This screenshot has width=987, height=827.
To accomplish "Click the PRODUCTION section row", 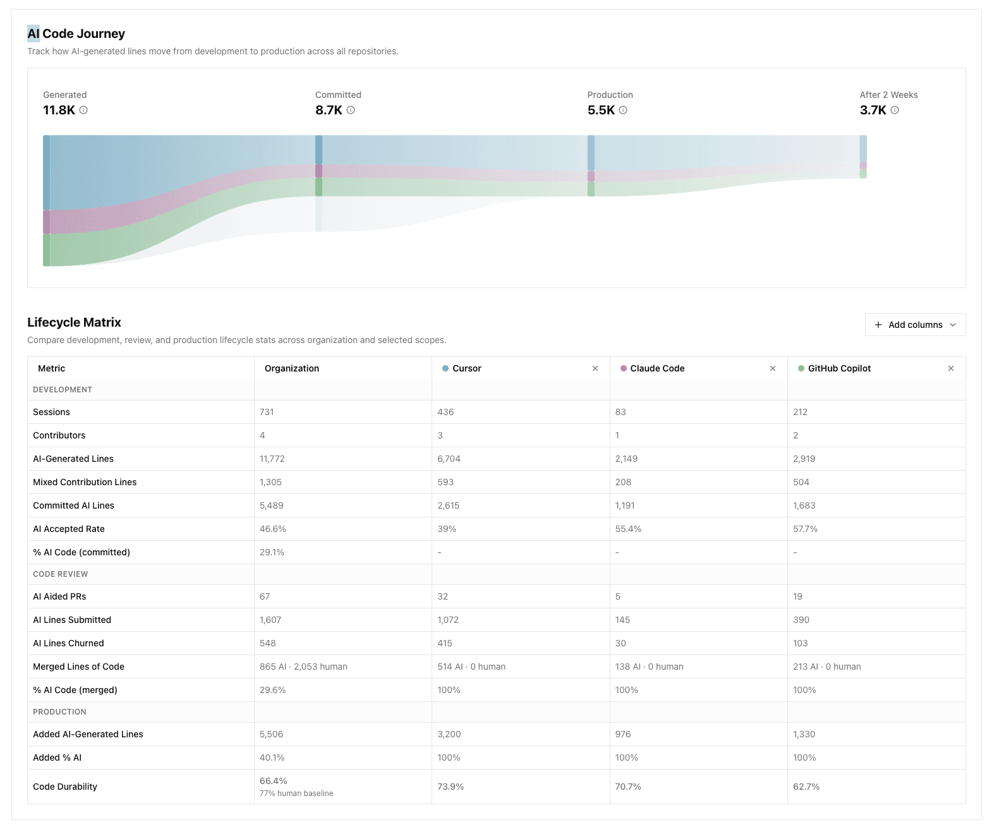I will [59, 711].
